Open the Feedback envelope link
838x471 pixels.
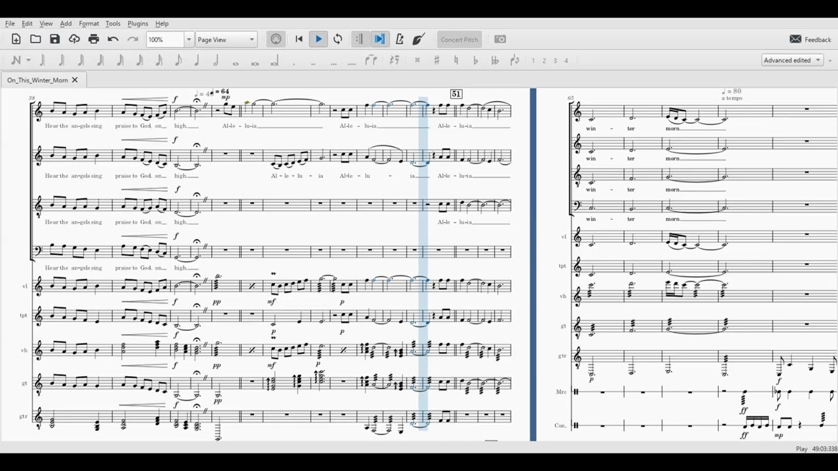tap(811, 39)
